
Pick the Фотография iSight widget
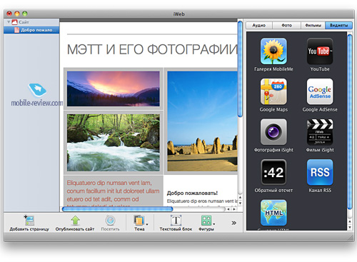tap(273, 132)
